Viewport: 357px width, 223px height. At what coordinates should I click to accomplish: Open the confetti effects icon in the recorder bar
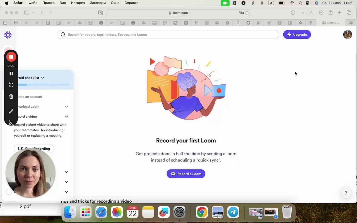[11, 123]
